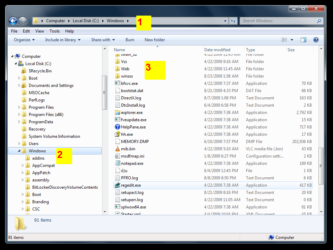The height and width of the screenshot is (250, 333).
Task: Click the refresh icon beside the address bar
Action: pos(233,21)
